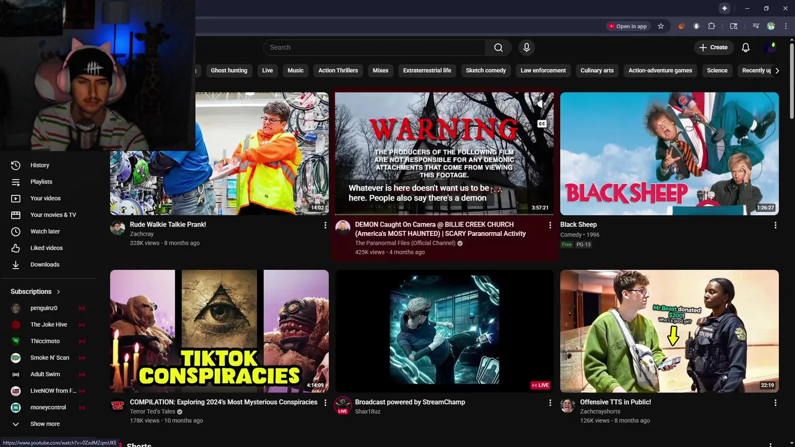Select the Live category chip
This screenshot has height=447, width=795.
pyautogui.click(x=267, y=71)
